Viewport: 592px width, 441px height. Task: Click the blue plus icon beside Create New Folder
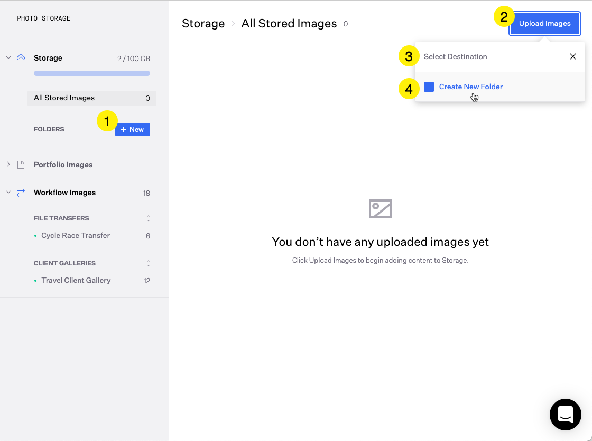429,87
